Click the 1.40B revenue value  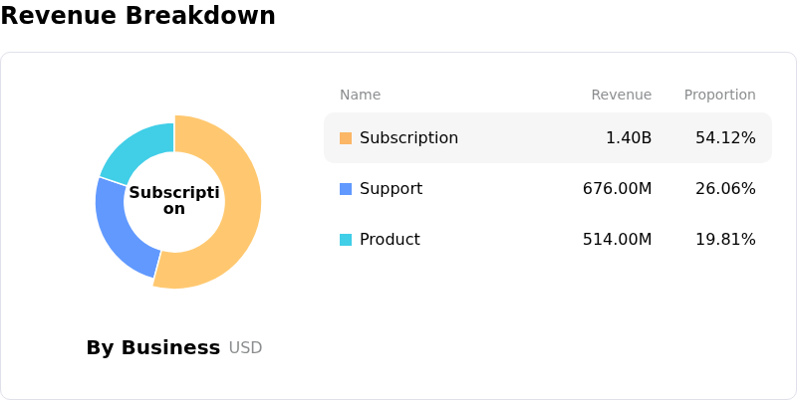pos(629,138)
